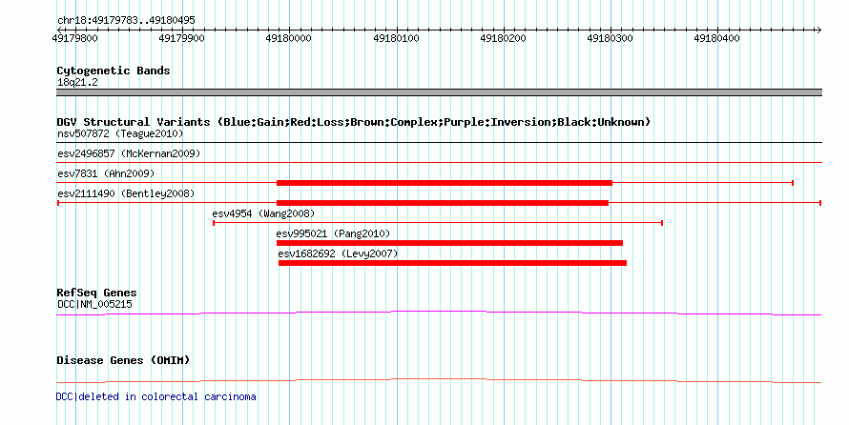This screenshot has height=425, width=849.
Task: Select variant esv4954 (Wang2008) label
Action: tap(263, 213)
